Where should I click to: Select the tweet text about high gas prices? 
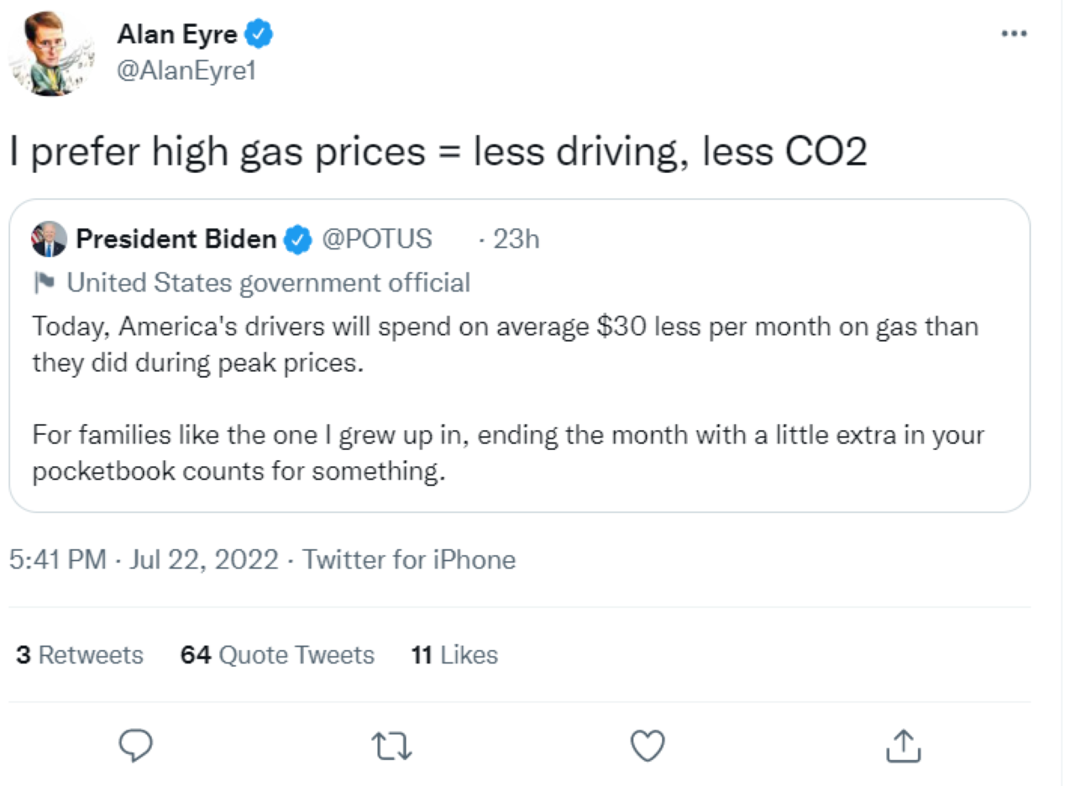click(438, 151)
